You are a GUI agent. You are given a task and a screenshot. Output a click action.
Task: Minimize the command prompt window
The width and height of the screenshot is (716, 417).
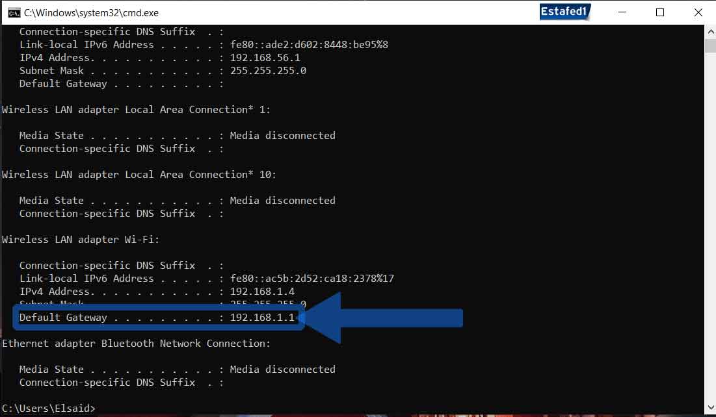pyautogui.click(x=623, y=12)
